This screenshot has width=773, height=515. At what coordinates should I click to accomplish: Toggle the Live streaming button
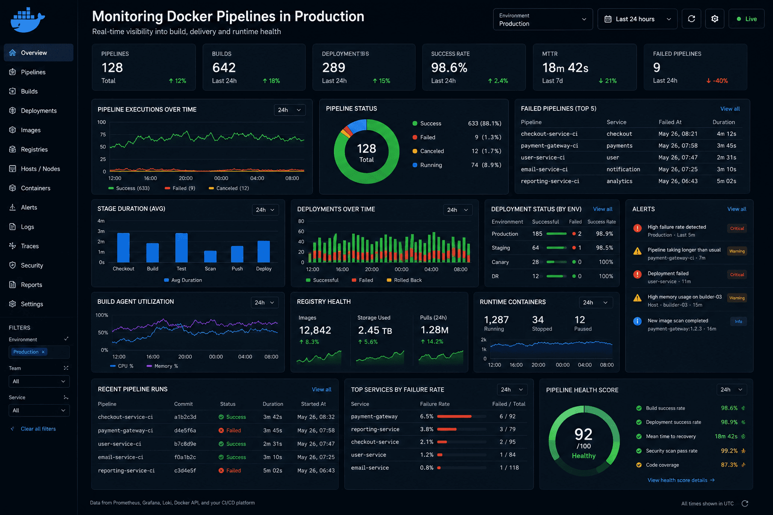[746, 19]
